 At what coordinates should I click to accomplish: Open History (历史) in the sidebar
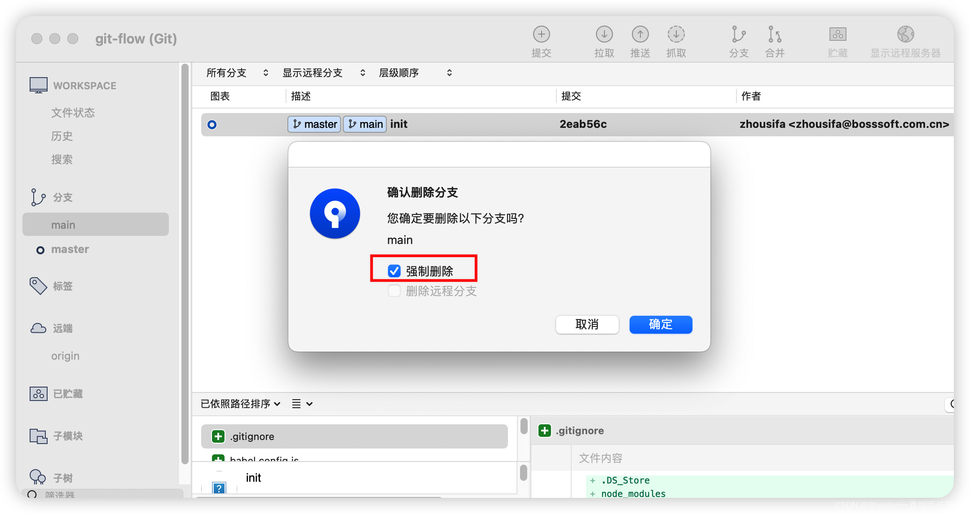tap(62, 136)
